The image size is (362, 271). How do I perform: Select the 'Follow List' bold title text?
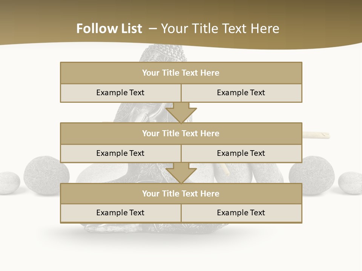click(109, 29)
